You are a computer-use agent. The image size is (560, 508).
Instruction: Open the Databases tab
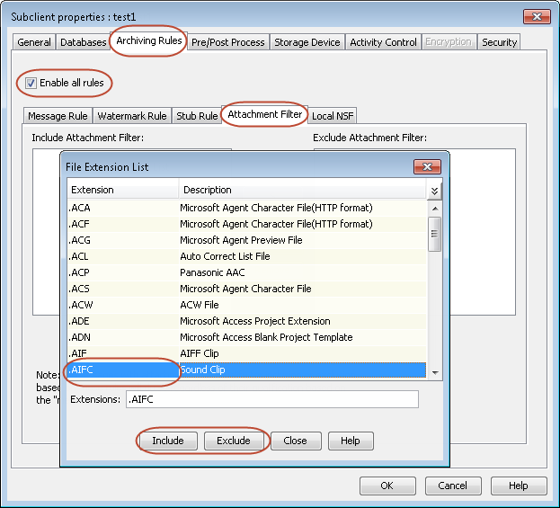coord(83,42)
